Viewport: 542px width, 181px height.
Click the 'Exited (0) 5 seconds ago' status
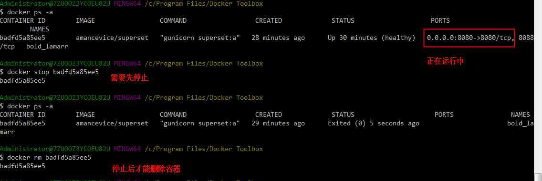tap(373, 124)
